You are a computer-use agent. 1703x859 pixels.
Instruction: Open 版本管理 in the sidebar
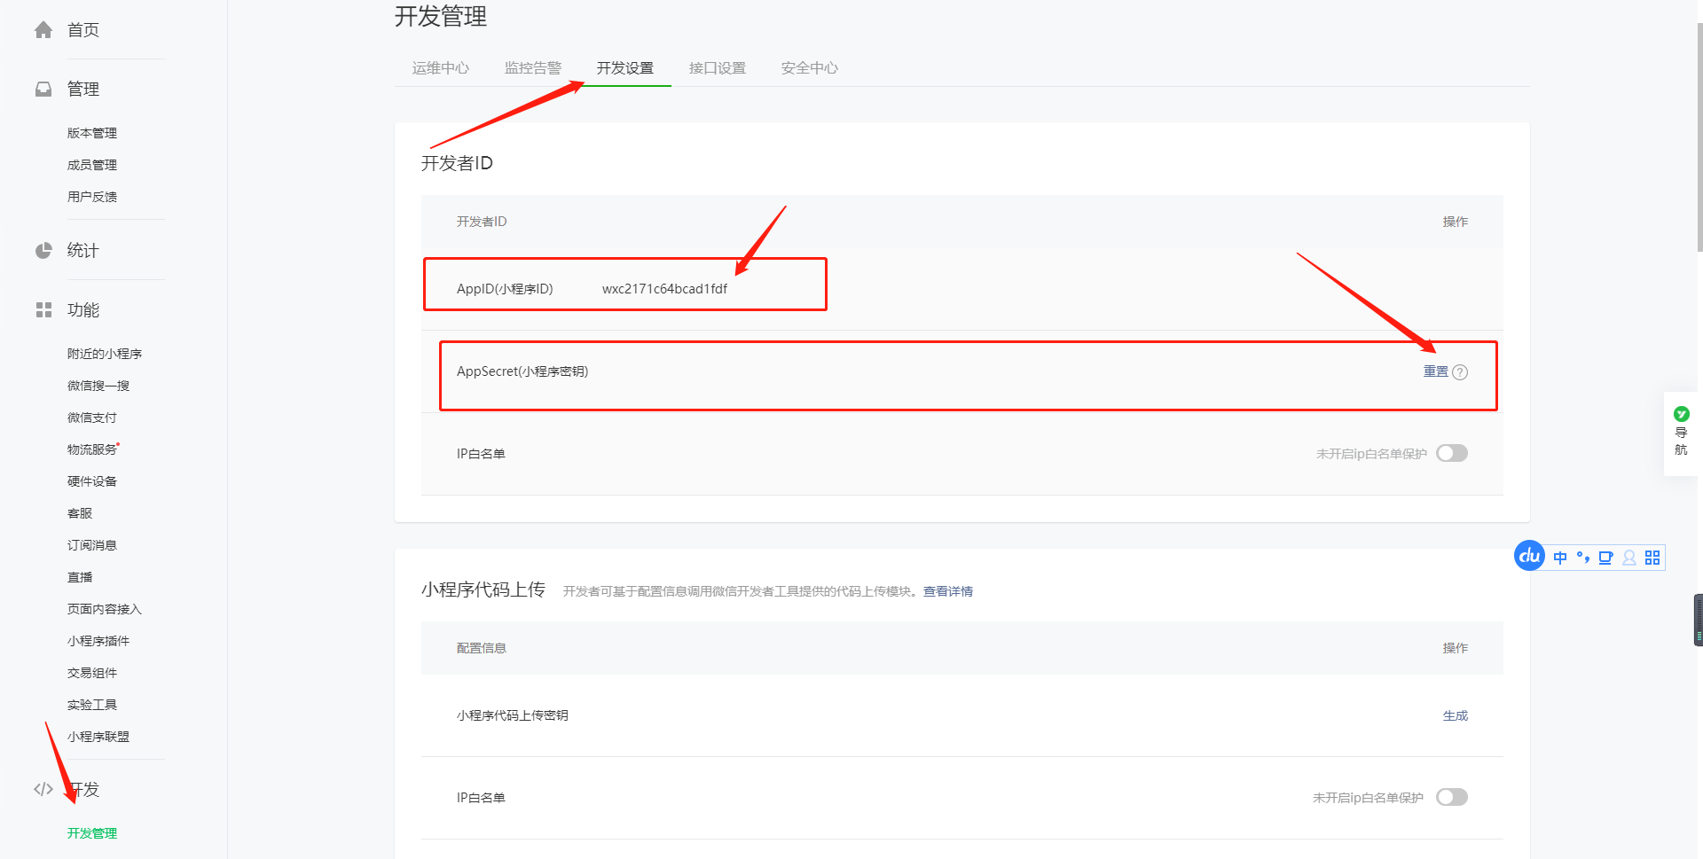point(92,133)
